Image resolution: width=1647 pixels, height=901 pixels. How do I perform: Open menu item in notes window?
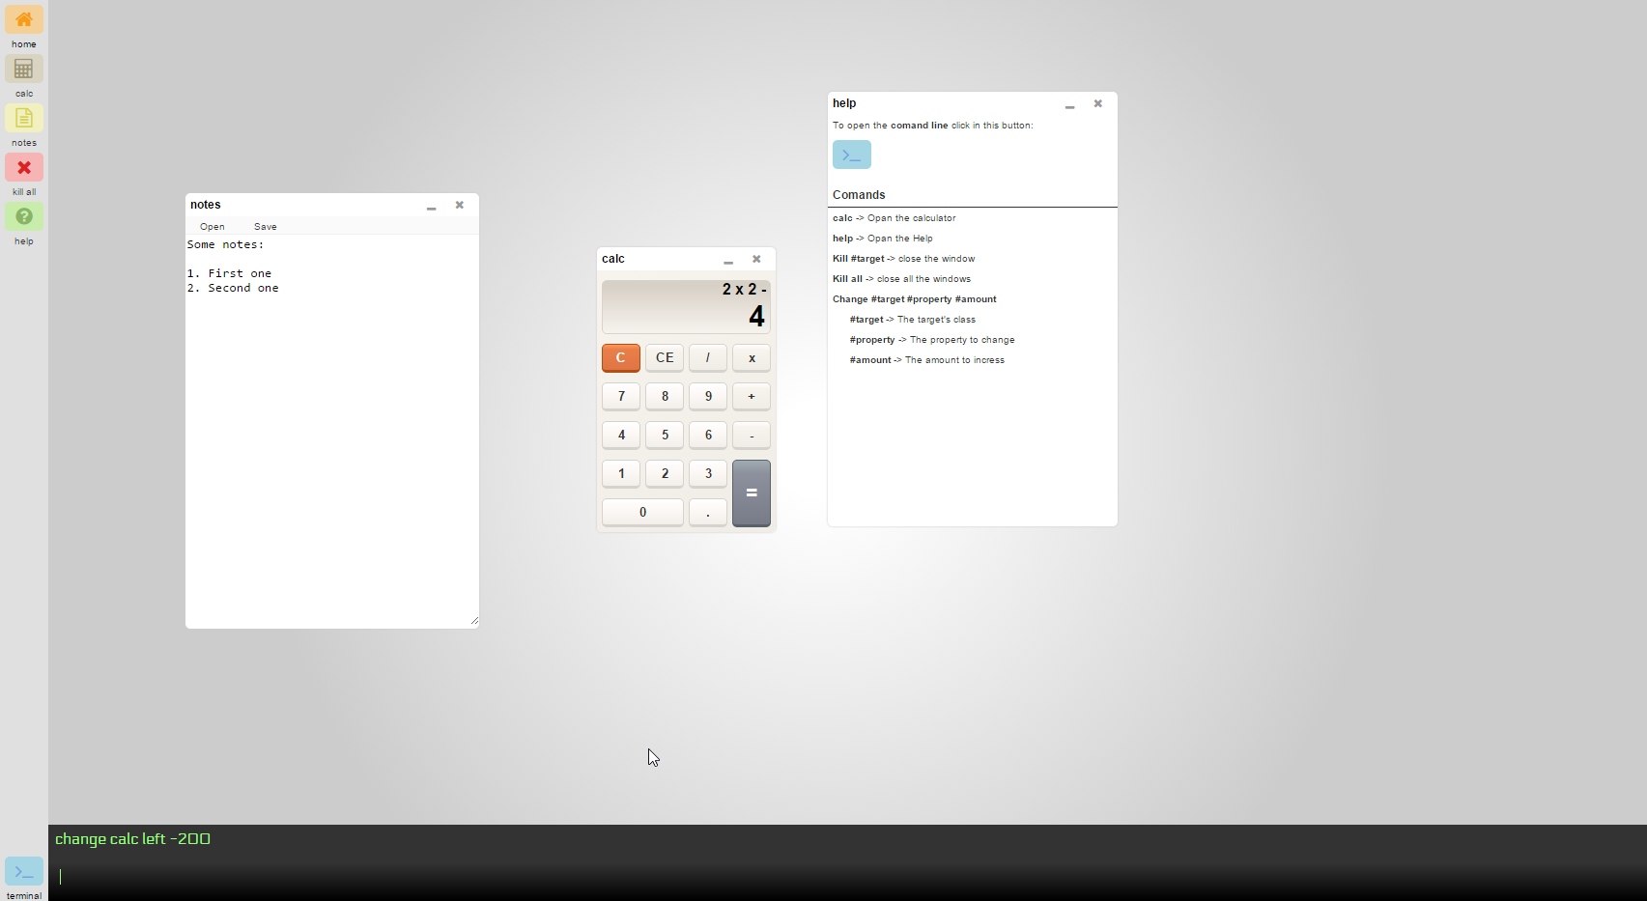tap(213, 227)
